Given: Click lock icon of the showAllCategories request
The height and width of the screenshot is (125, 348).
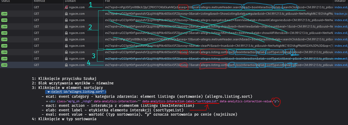Looking at the screenshot, I should click(x=66, y=20).
